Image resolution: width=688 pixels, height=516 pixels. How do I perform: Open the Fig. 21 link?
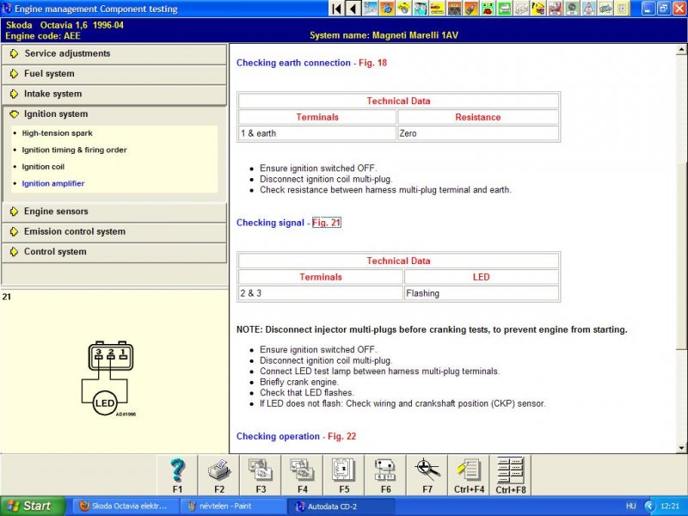(327, 223)
